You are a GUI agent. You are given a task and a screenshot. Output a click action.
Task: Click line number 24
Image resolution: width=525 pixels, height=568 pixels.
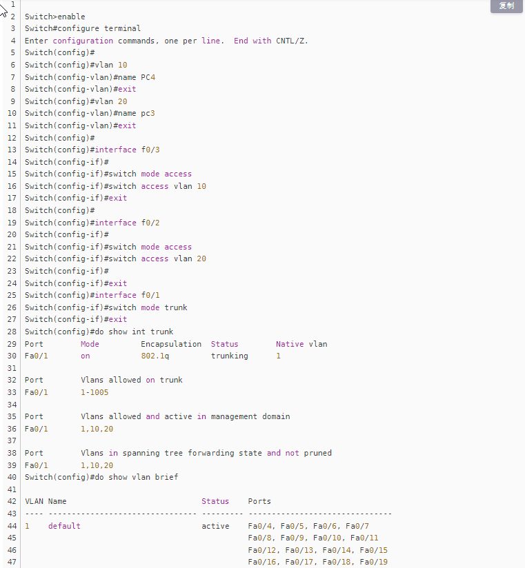12,283
